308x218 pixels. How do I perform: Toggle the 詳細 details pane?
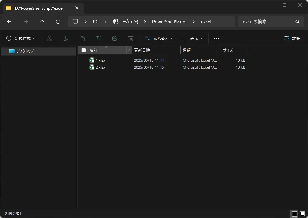[292, 38]
